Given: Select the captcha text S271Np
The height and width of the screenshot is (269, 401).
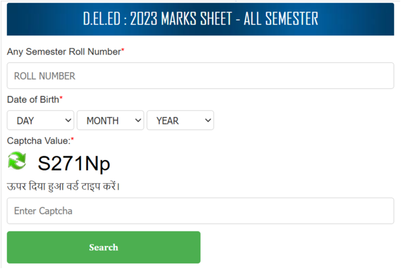Looking at the screenshot, I should tap(74, 164).
